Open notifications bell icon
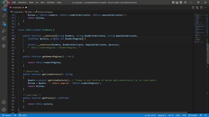 205,115
